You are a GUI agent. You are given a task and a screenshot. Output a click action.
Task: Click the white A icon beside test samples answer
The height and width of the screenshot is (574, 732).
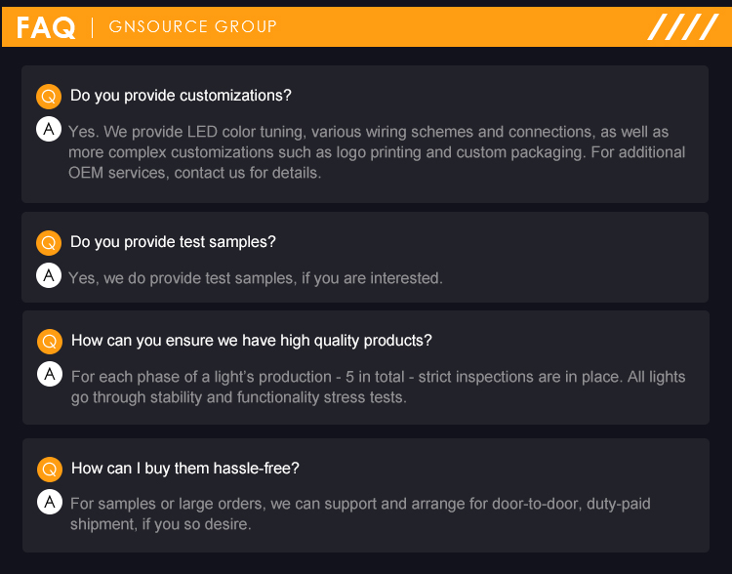pyautogui.click(x=49, y=275)
